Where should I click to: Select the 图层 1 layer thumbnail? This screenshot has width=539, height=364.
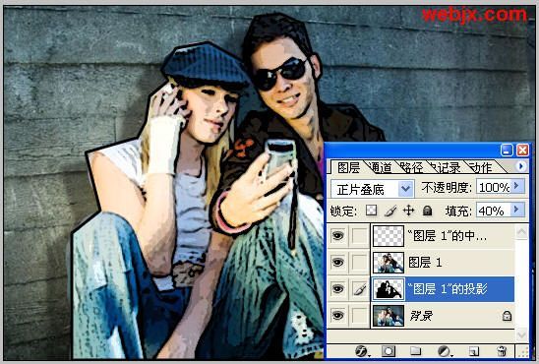[x=389, y=263]
